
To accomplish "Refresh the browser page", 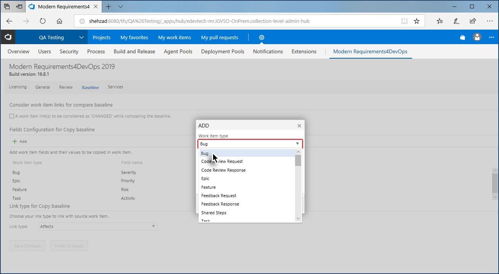I will pos(43,21).
